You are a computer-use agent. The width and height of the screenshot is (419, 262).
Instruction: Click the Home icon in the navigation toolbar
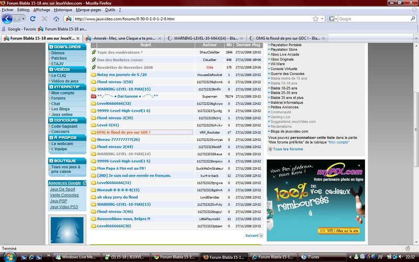click(56, 19)
